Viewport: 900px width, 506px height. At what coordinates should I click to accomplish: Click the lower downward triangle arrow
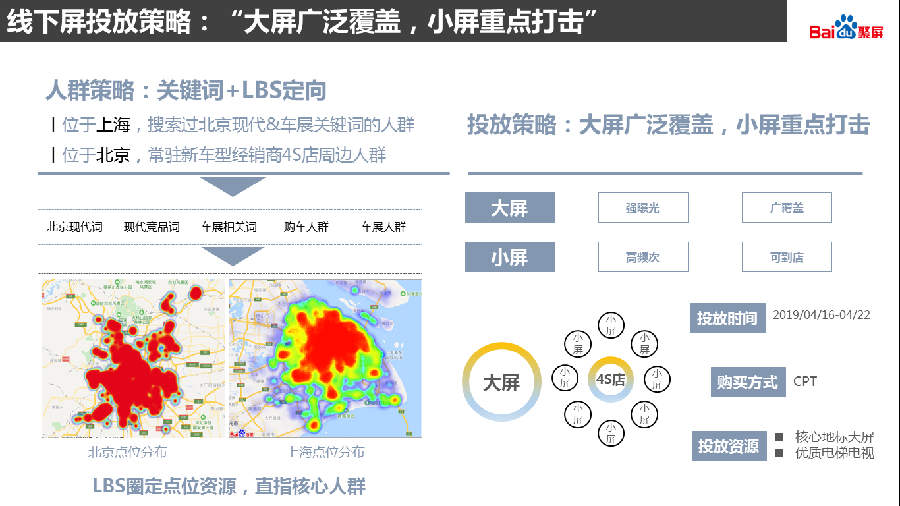232,256
